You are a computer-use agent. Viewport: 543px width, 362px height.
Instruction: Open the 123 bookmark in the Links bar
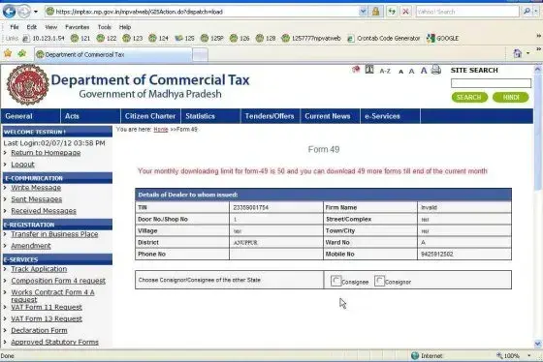coord(133,38)
